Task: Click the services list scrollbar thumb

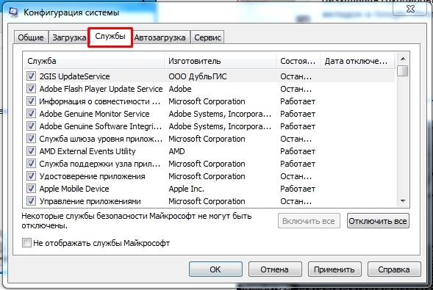Action: 403,70
